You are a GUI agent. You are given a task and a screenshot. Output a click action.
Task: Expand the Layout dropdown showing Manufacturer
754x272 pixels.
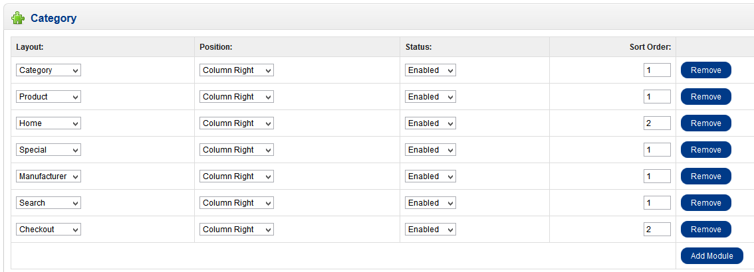[x=49, y=176]
